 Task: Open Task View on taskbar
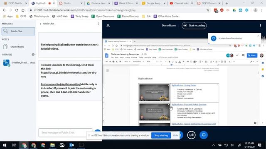tap(14, 145)
